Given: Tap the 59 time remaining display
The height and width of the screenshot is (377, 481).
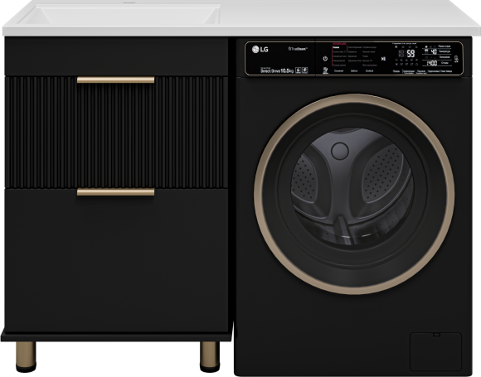Looking at the screenshot, I should coord(411,54).
